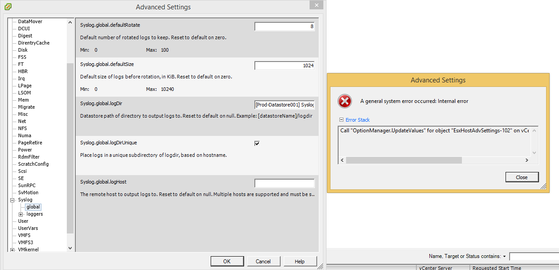Select the global item under Syslog
Viewport: 559px width, 270px height.
tap(33, 207)
